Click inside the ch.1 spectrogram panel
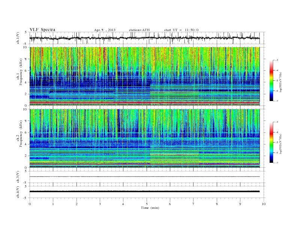 [145, 76]
